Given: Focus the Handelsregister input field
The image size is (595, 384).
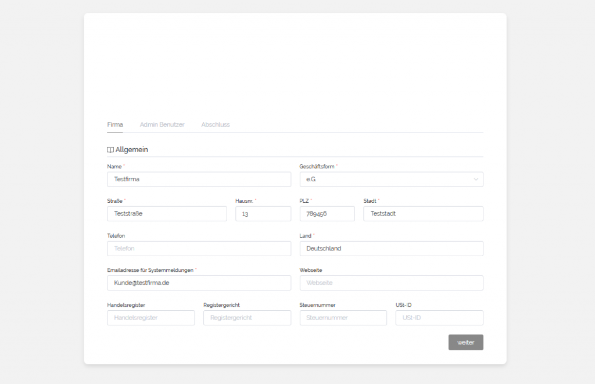Looking at the screenshot, I should click(150, 318).
